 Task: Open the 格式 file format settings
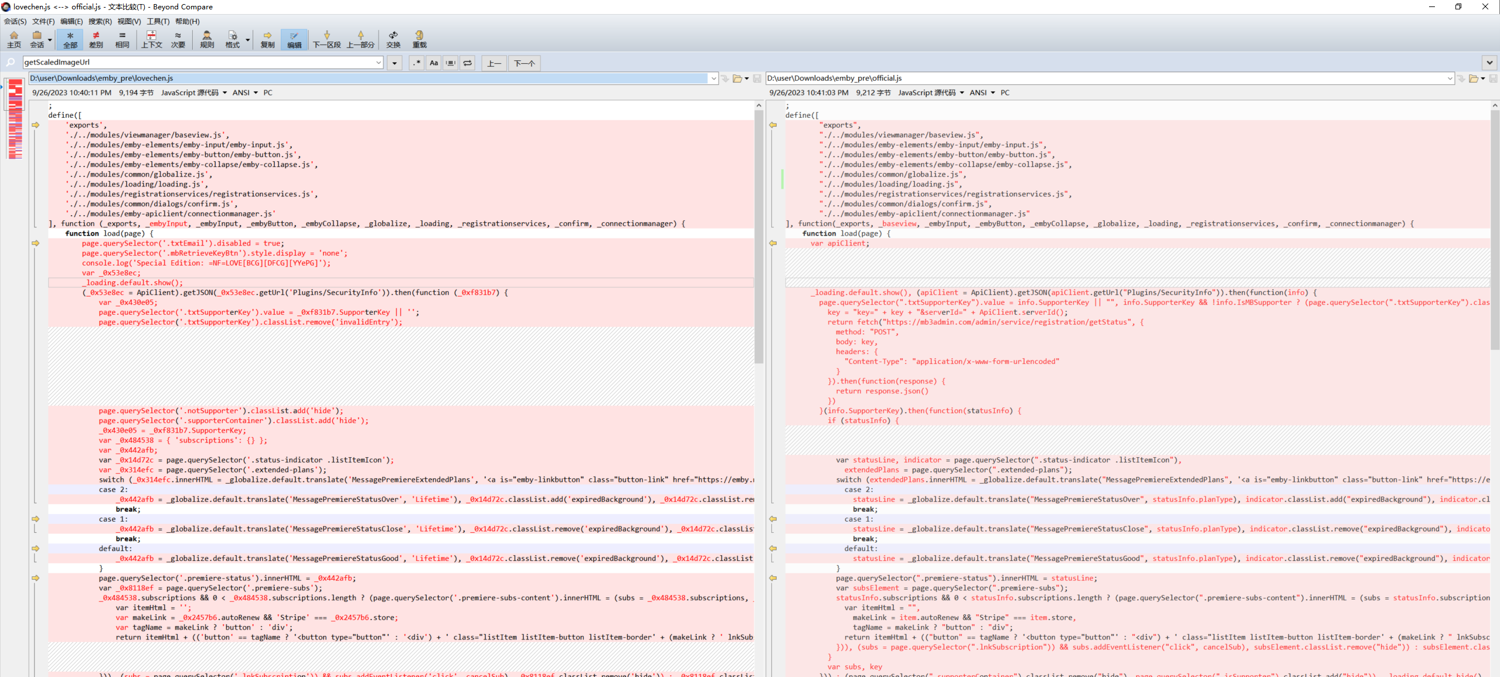(x=232, y=39)
